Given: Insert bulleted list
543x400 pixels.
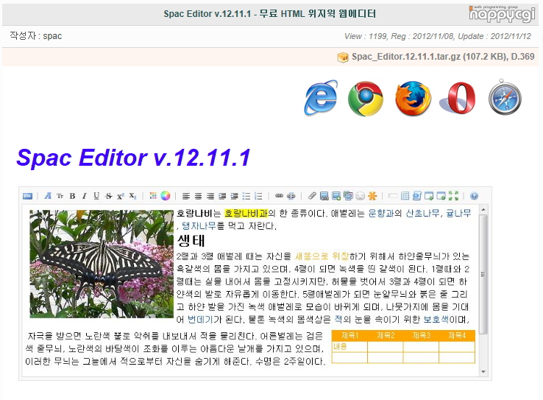Looking at the screenshot, I should (x=246, y=196).
